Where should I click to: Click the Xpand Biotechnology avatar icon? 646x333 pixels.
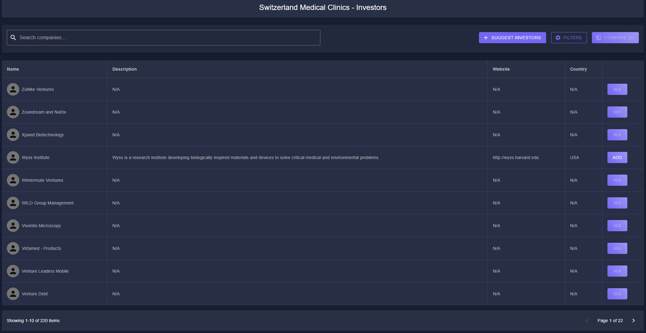[13, 135]
